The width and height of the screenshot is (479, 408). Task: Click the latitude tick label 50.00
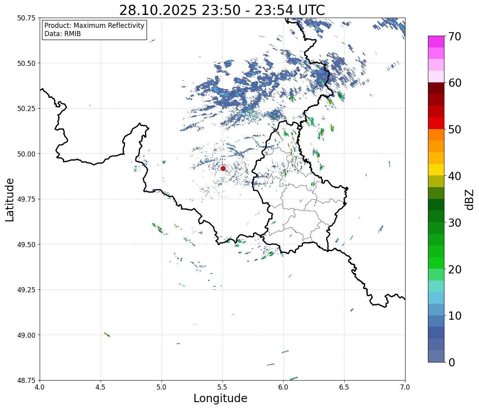[x=26, y=154]
